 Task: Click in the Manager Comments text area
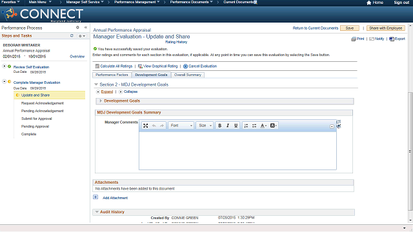tap(237, 150)
